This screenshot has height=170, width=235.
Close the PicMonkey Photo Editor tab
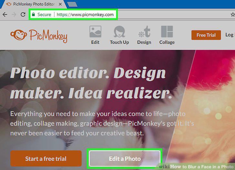[x=60, y=4]
